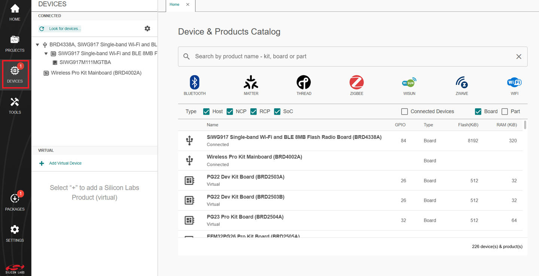Filter catalog by Thread icon
This screenshot has height=276, width=539.
304,85
